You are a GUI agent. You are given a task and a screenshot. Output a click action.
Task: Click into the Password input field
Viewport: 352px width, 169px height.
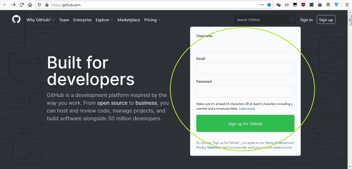pyautogui.click(x=245, y=91)
